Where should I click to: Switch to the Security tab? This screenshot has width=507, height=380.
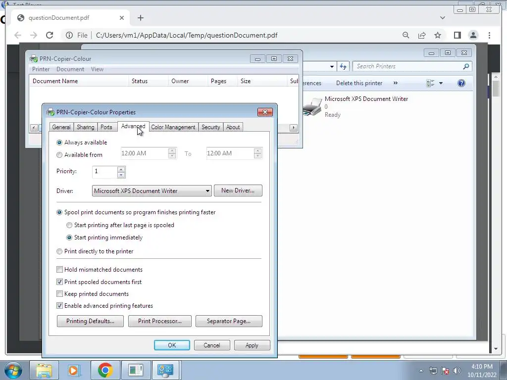210,127
